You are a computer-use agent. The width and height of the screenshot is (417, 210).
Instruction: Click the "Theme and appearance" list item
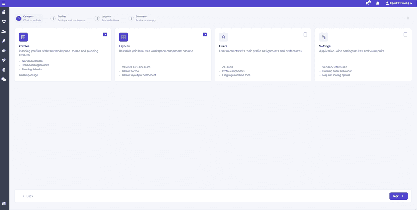(x=35, y=65)
